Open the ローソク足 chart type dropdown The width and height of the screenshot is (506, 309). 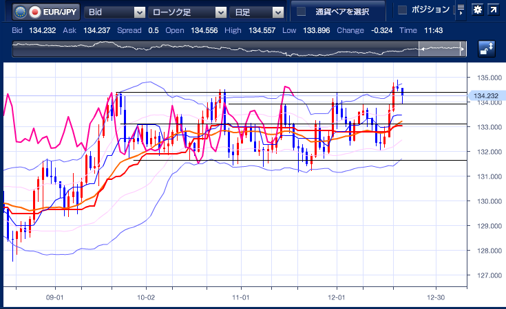(187, 12)
